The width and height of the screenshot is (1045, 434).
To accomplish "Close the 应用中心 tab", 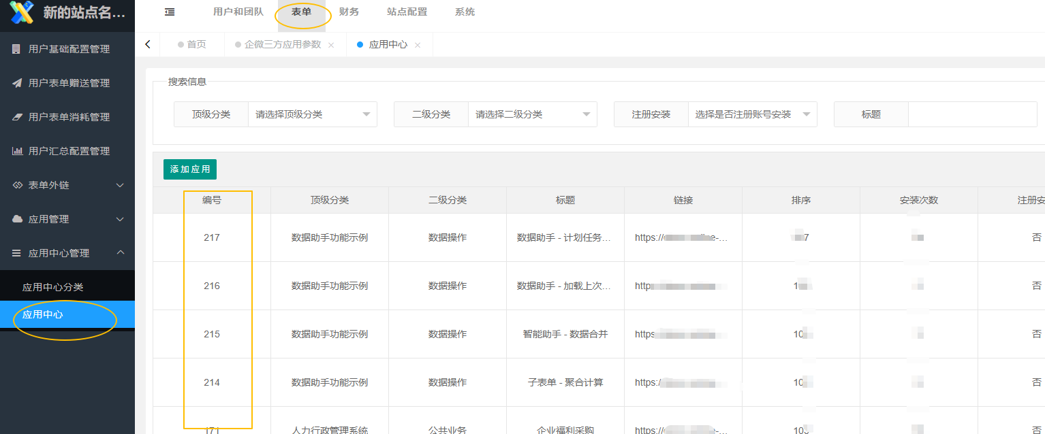I will (x=418, y=45).
